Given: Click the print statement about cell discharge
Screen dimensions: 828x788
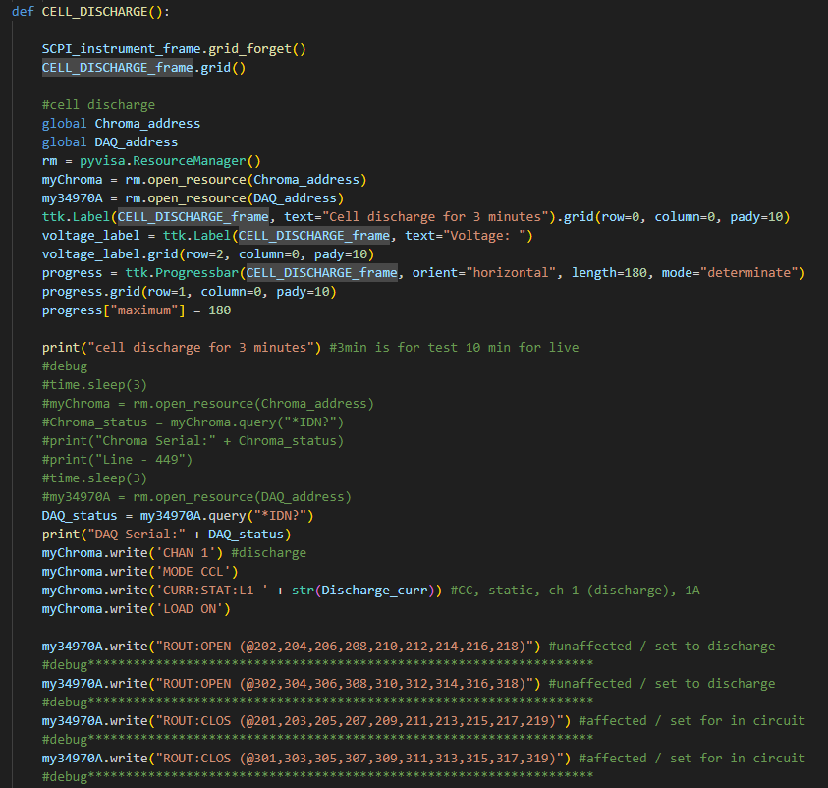Looking at the screenshot, I should [x=167, y=347].
